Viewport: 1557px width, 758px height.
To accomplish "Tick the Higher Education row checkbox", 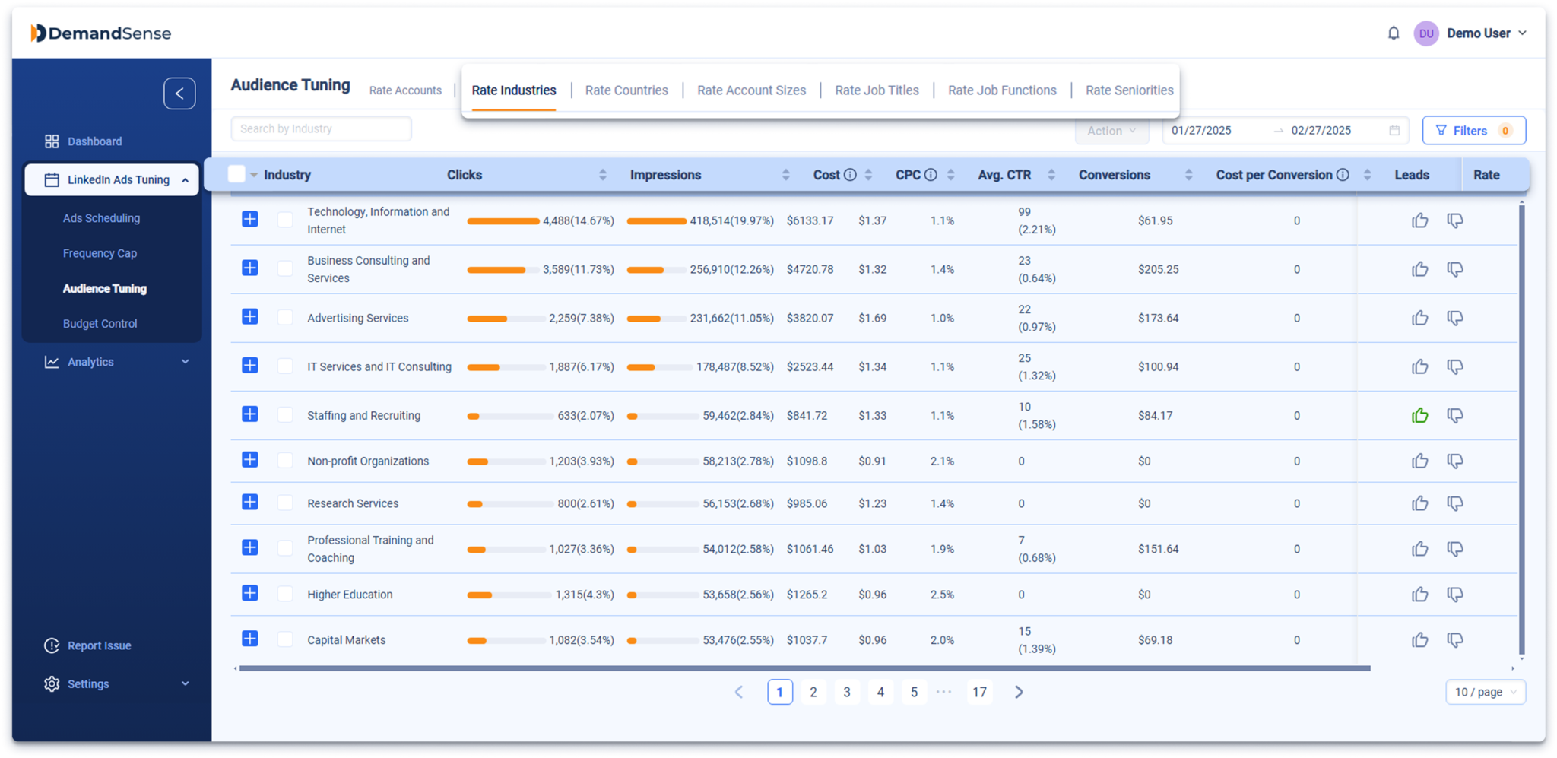I will 285,594.
